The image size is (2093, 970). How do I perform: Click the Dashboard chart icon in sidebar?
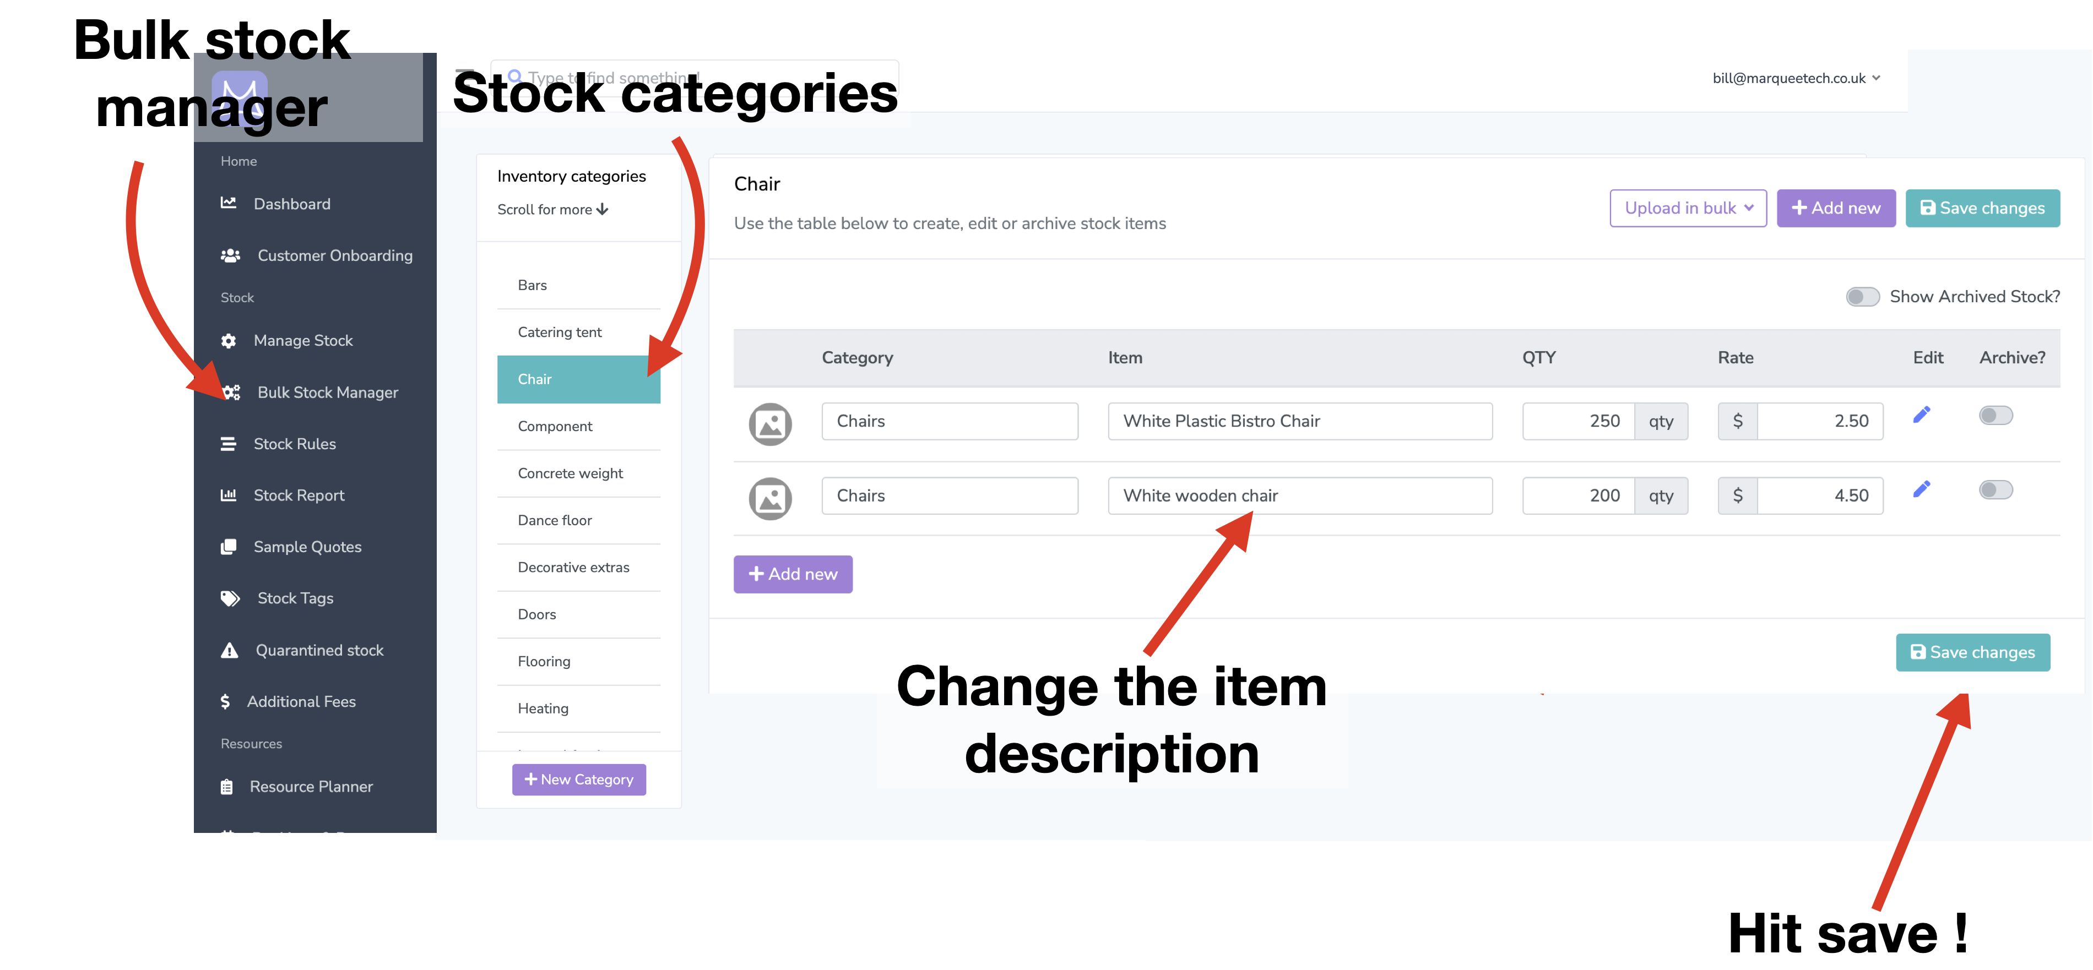point(229,203)
